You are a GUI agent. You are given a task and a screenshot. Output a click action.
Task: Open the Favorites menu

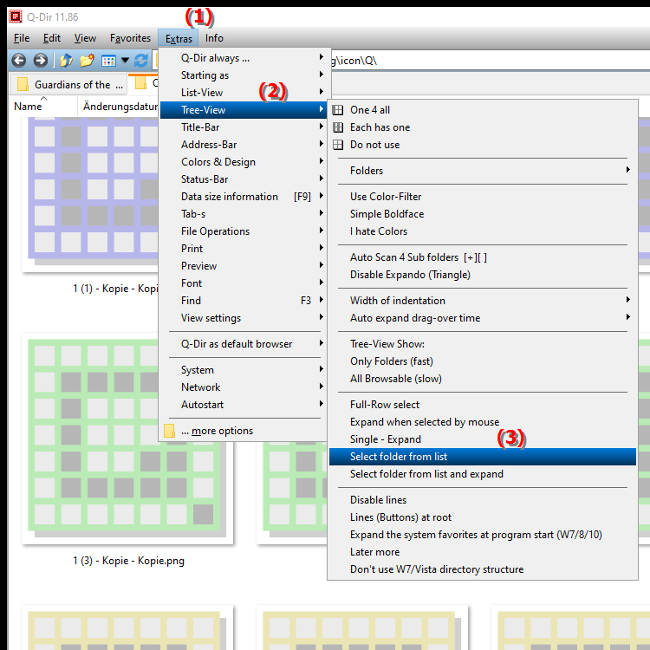[x=130, y=38]
